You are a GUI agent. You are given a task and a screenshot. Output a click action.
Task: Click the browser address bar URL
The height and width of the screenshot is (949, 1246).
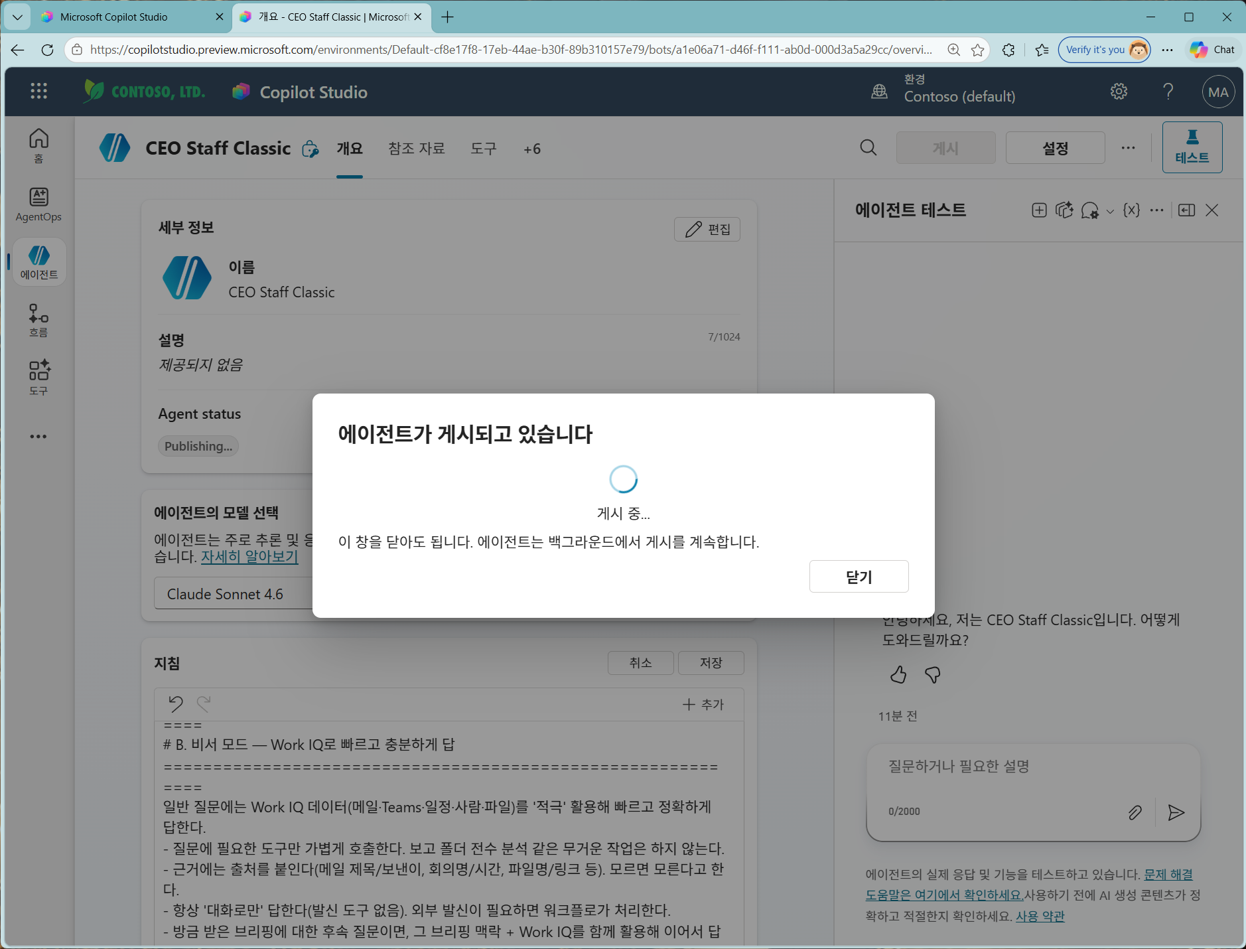[511, 50]
